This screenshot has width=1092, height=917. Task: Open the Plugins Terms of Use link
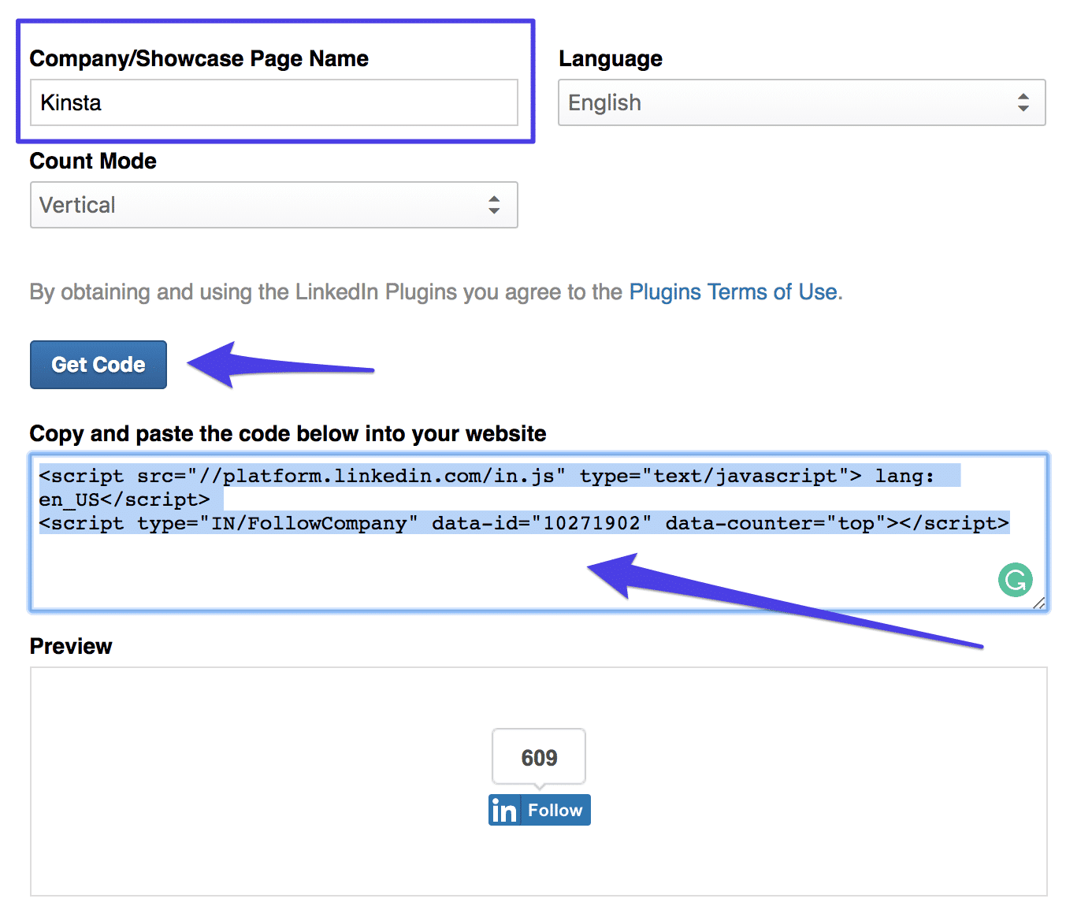(x=733, y=292)
